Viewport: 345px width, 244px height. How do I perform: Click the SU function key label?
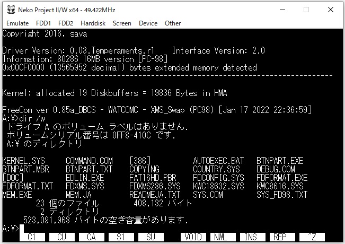(x=151, y=237)
